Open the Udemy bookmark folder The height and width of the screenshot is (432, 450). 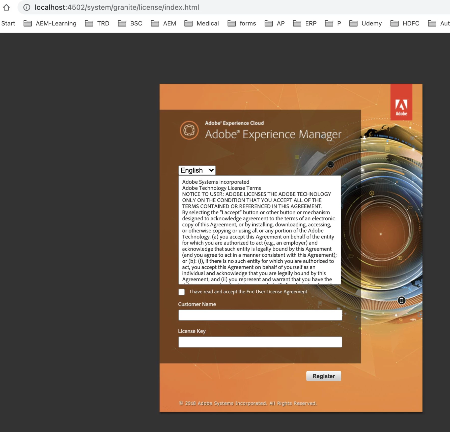[365, 23]
